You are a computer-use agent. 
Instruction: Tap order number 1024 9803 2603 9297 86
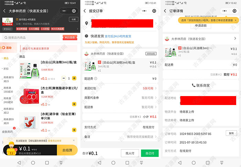[195, 134]
